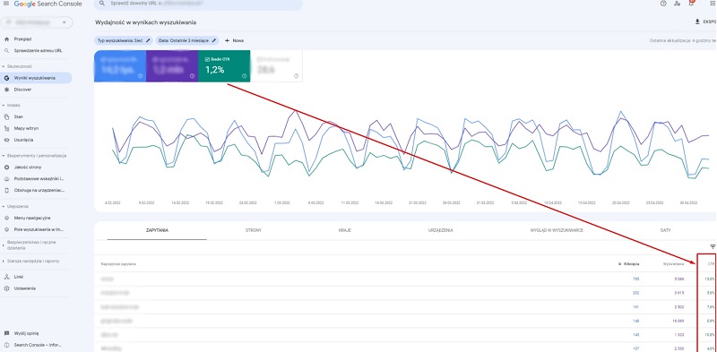Open the property selector dropdown
Screen dimensions: 717x352
pos(37,21)
